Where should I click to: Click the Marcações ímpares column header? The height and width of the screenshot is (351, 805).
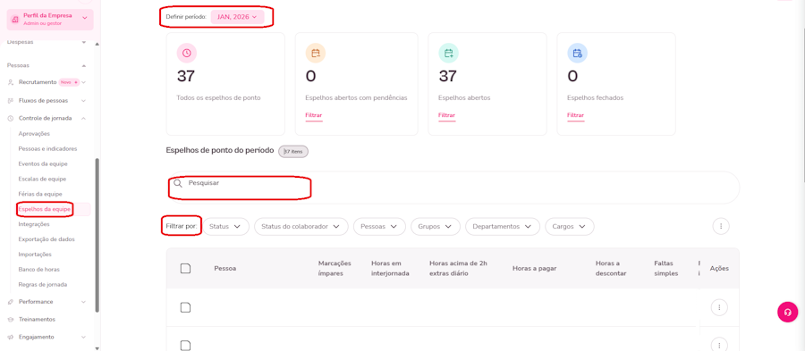tap(335, 269)
